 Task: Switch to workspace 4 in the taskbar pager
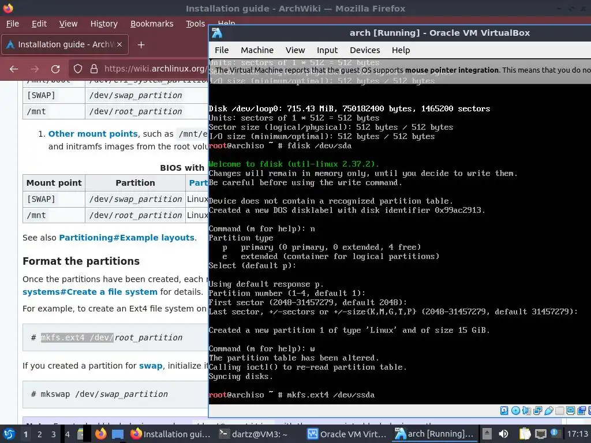68,434
